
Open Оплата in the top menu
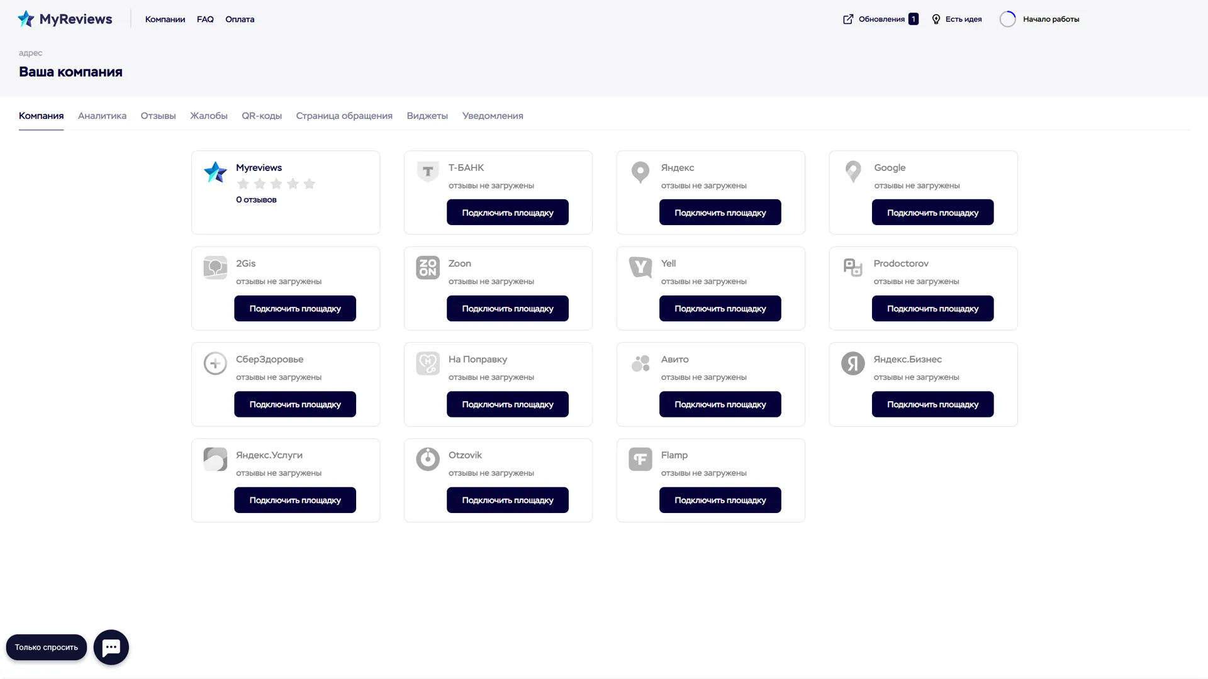pos(240,19)
